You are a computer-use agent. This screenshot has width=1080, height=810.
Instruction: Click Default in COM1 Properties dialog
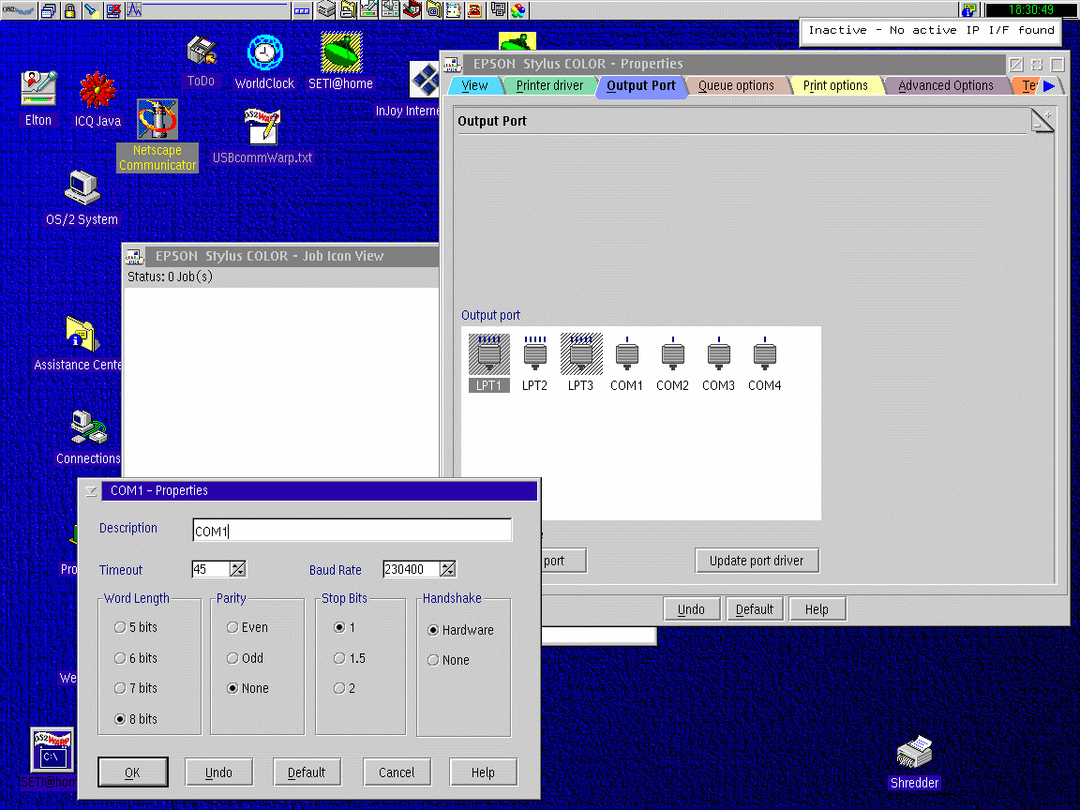point(307,772)
